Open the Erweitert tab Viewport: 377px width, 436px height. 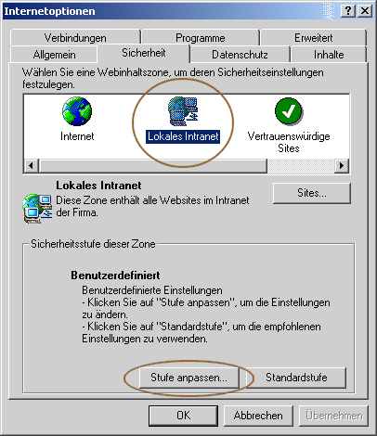[314, 38]
